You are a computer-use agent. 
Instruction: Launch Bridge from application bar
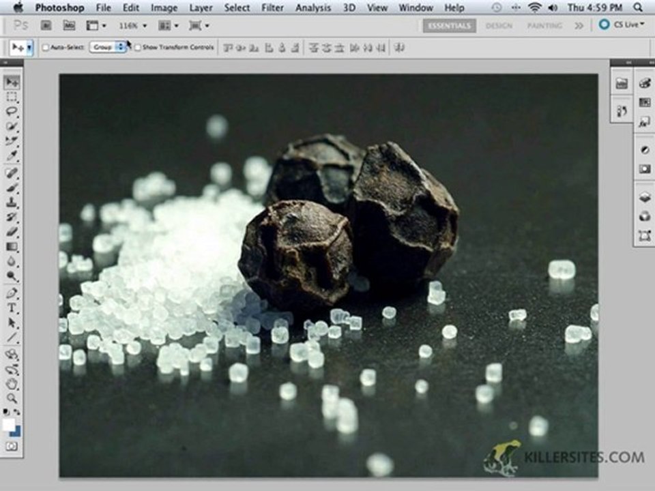[46, 26]
